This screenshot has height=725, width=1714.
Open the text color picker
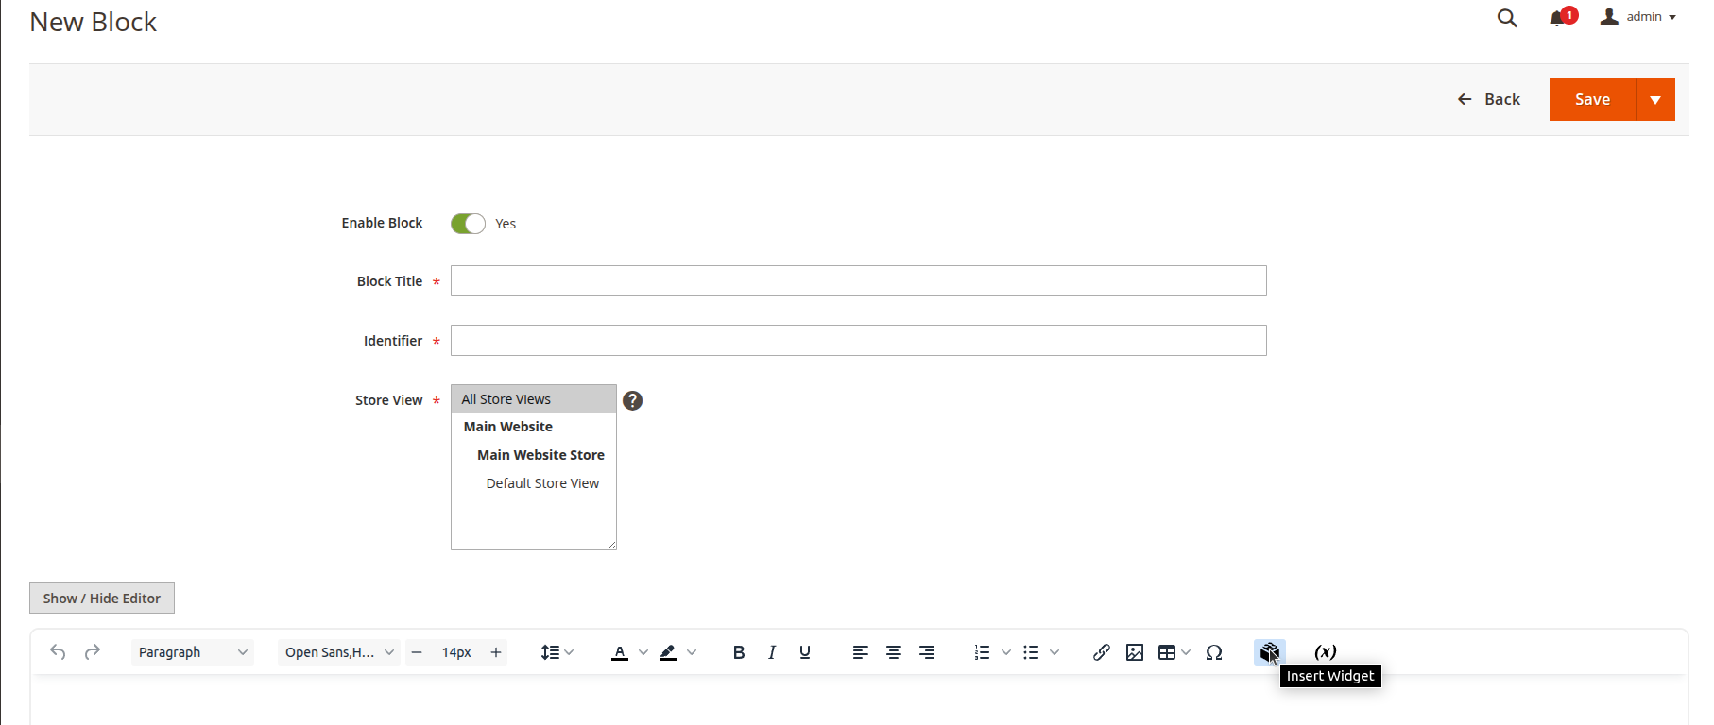tap(643, 652)
